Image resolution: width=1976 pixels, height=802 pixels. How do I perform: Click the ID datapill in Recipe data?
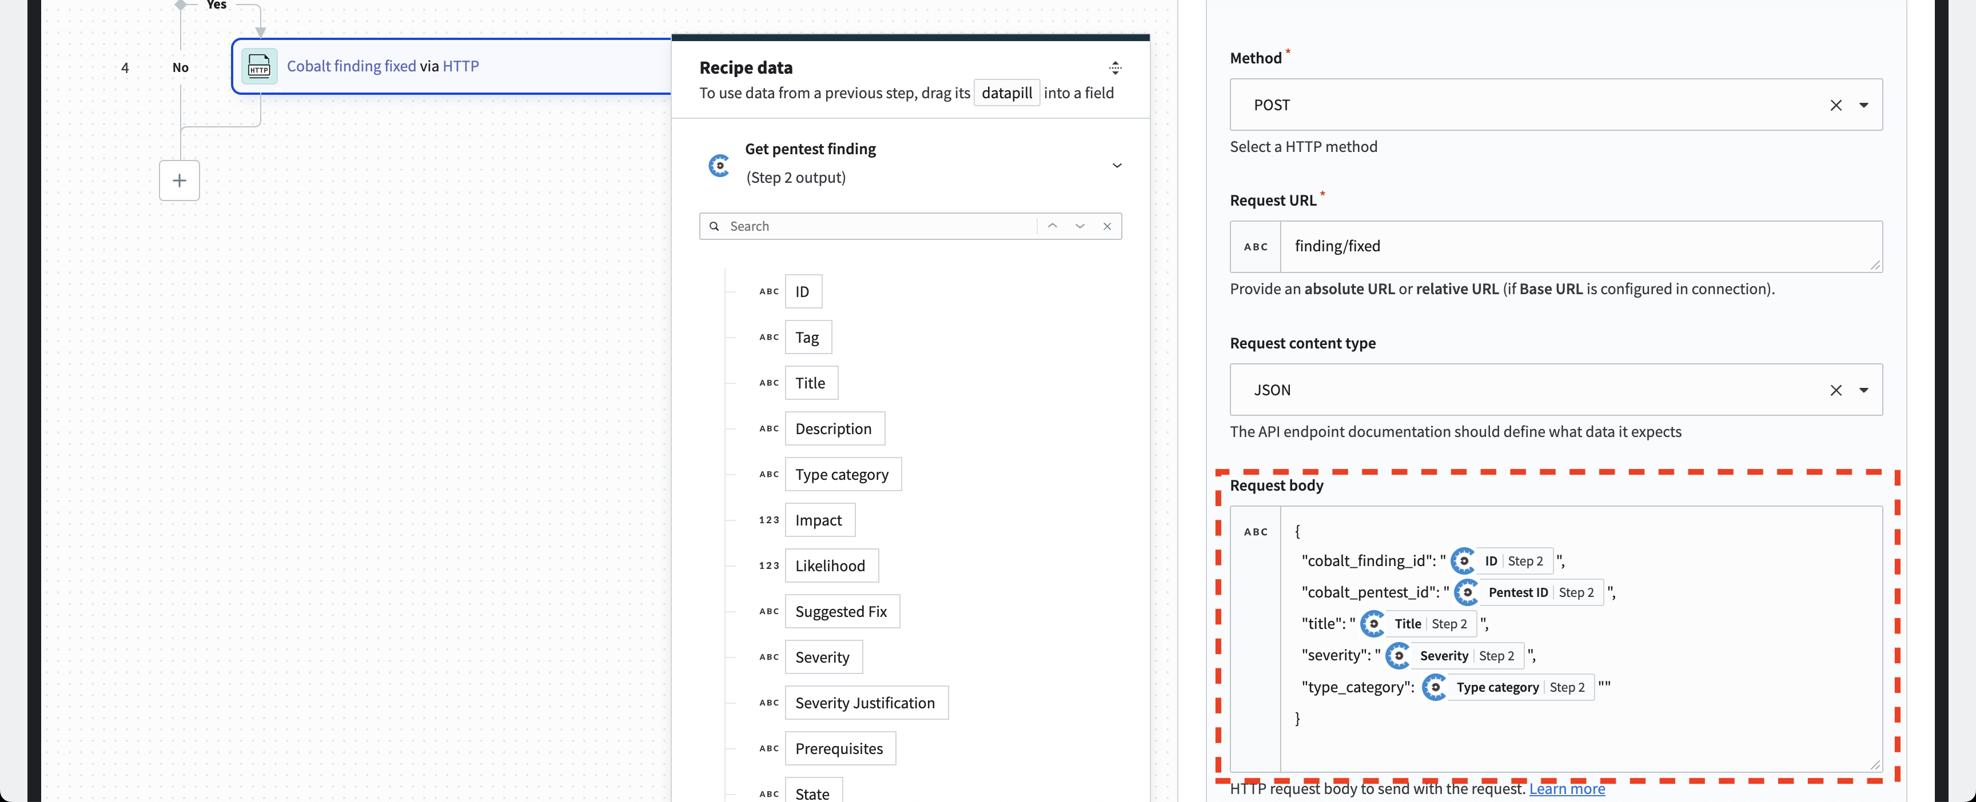pos(803,291)
